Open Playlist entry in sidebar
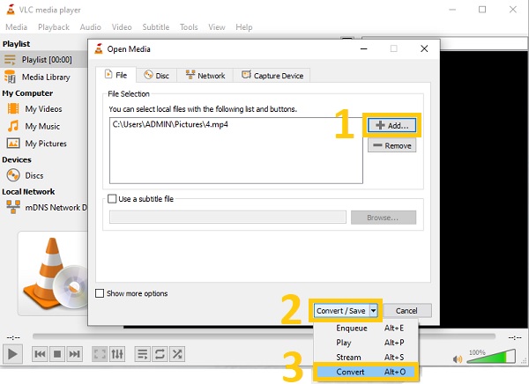 click(x=44, y=60)
